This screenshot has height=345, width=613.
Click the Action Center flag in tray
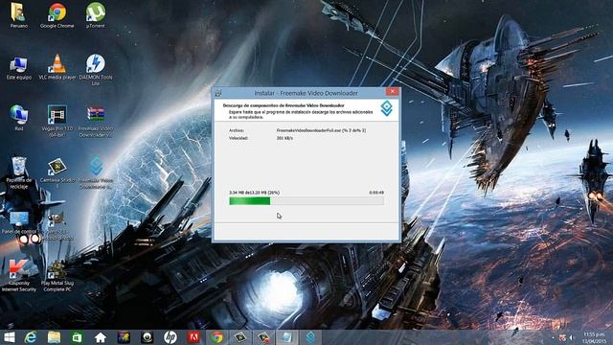tap(562, 337)
